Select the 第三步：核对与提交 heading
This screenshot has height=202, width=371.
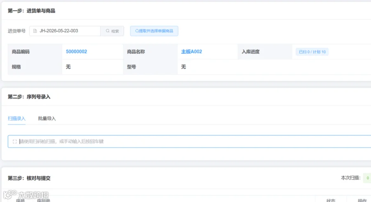point(29,178)
